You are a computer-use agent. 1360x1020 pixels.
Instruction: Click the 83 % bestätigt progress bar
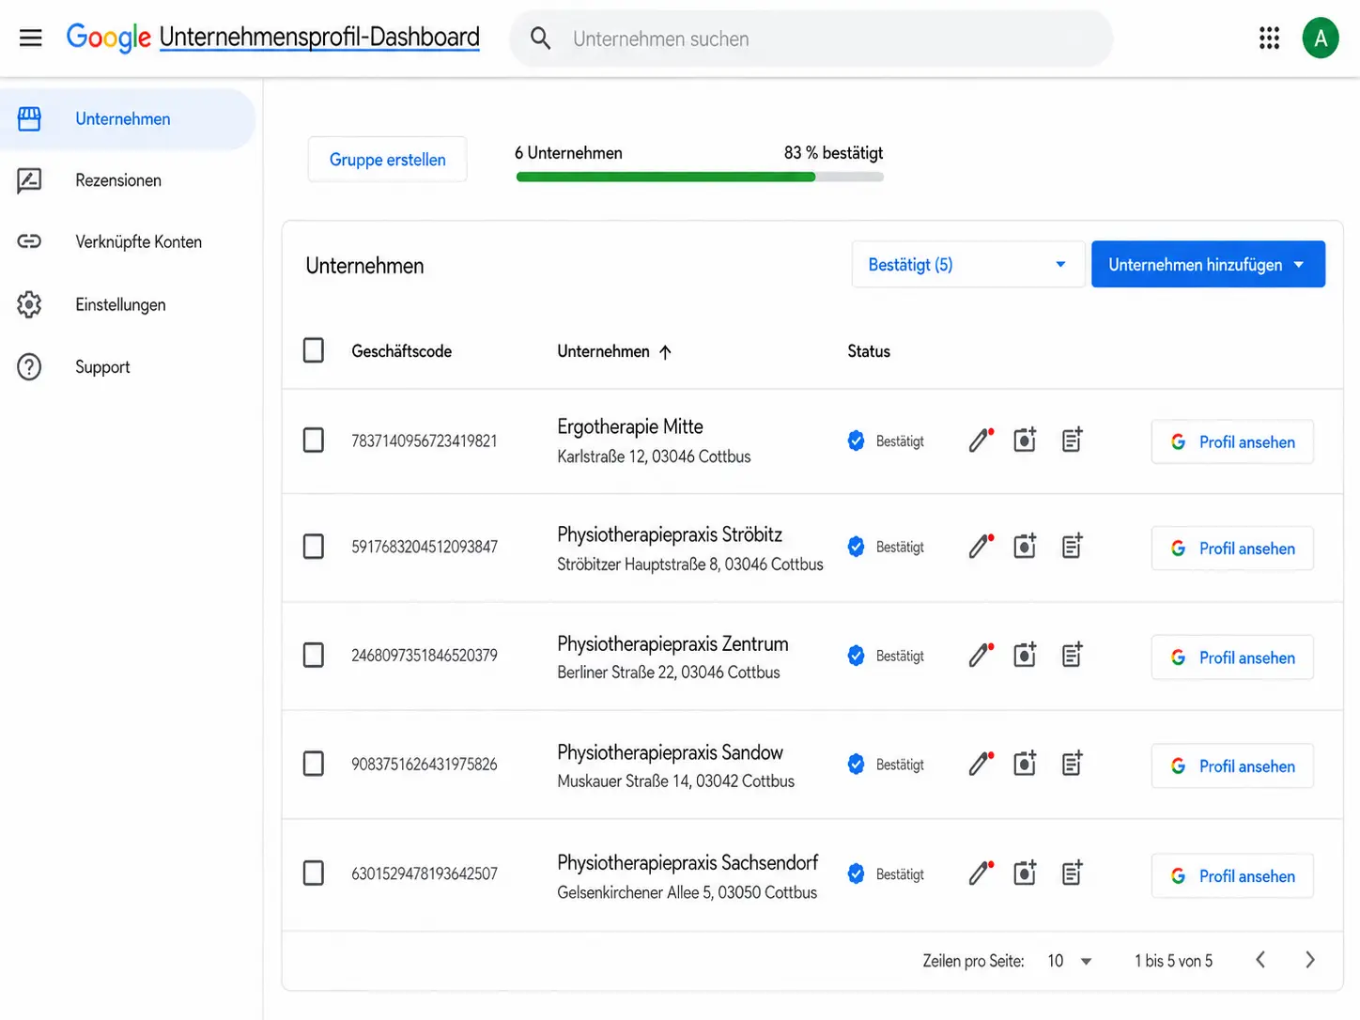click(700, 177)
